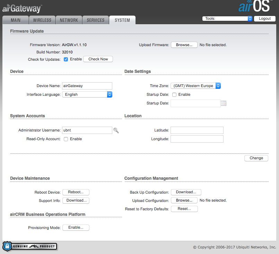This screenshot has height=254, width=279.
Task: Go to the SERVICES tab
Action: [x=96, y=20]
